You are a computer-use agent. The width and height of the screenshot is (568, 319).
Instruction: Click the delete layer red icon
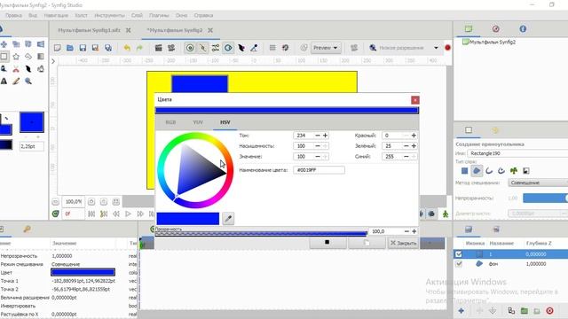(549, 311)
